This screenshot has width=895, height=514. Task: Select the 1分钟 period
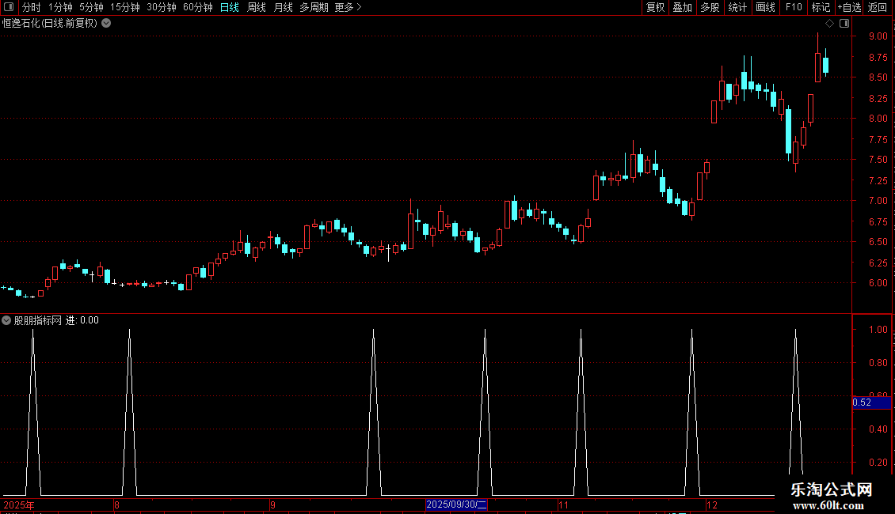60,7
